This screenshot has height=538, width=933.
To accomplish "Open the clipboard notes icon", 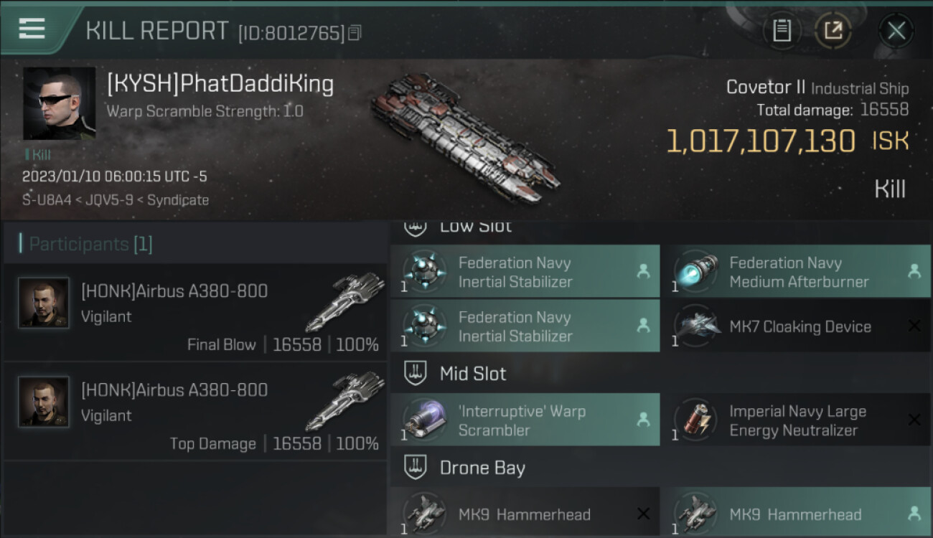I will pyautogui.click(x=782, y=31).
